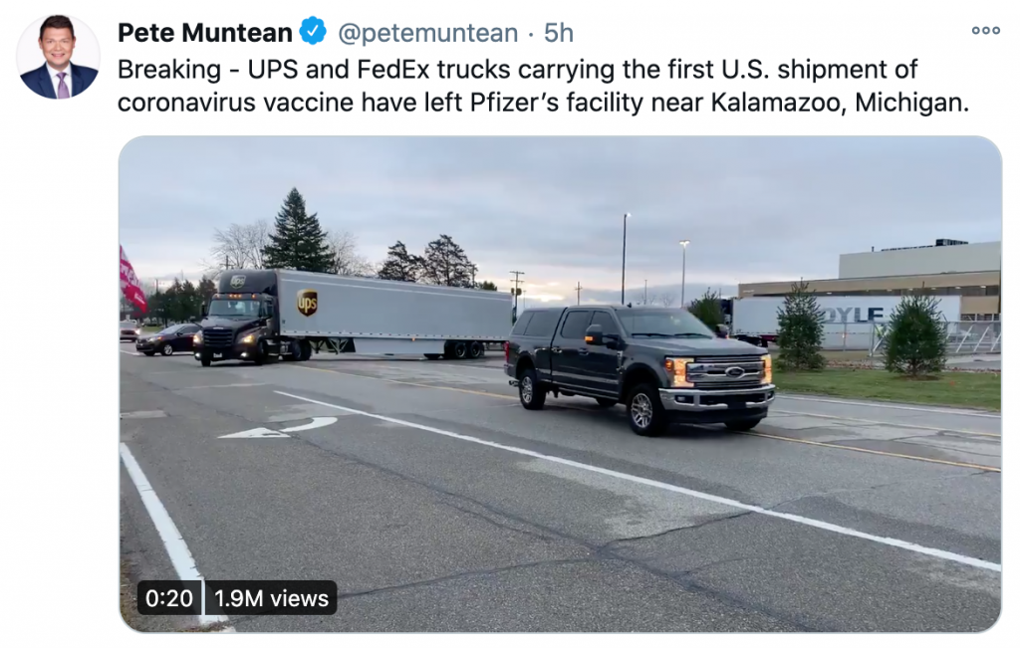
Task: Click the red flag at video's left edge
Action: [131, 280]
